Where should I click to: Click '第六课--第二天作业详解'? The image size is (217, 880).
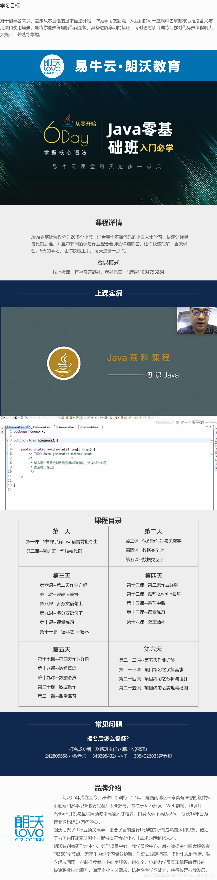pyautogui.click(x=64, y=585)
